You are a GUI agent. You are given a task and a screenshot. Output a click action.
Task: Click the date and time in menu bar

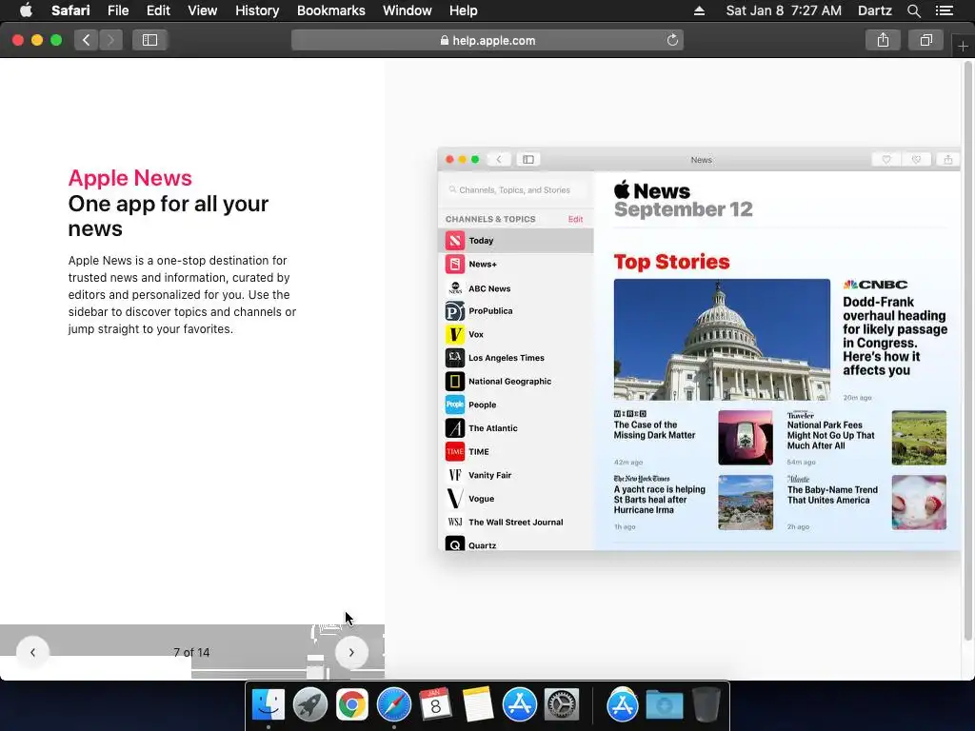784,10
